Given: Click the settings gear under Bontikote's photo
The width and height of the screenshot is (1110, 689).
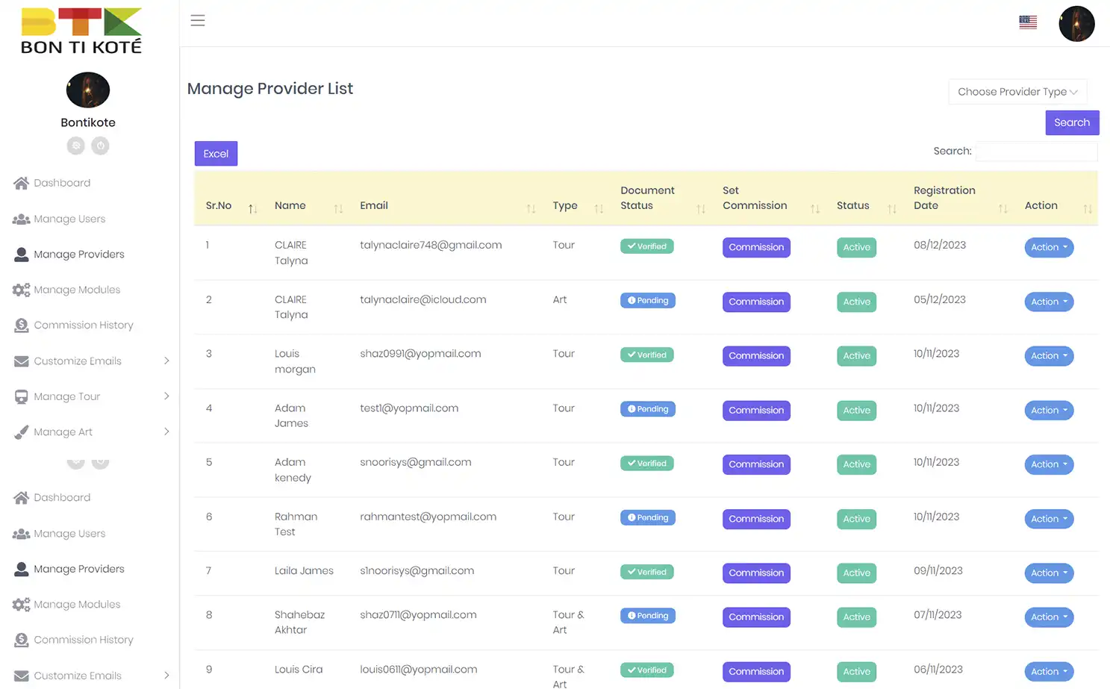Looking at the screenshot, I should coord(75,146).
